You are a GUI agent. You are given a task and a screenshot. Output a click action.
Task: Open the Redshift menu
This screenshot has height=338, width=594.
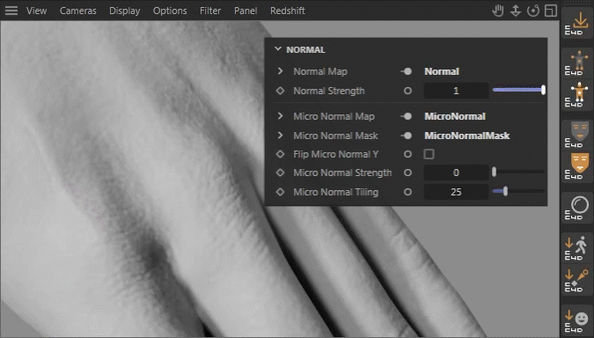coord(288,11)
